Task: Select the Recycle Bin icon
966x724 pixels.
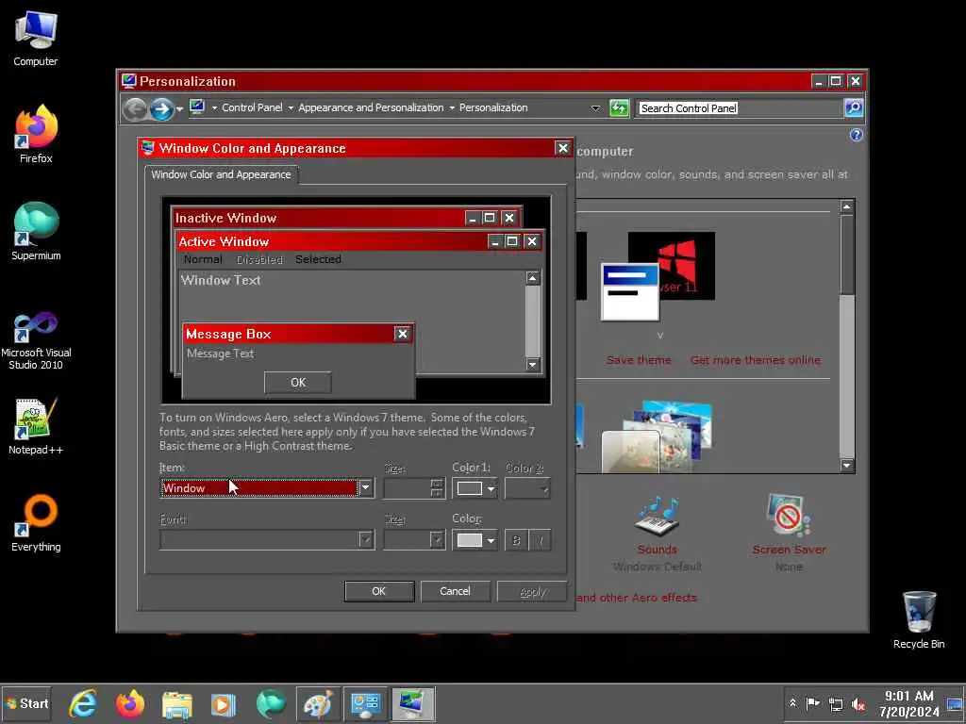Action: tap(919, 620)
